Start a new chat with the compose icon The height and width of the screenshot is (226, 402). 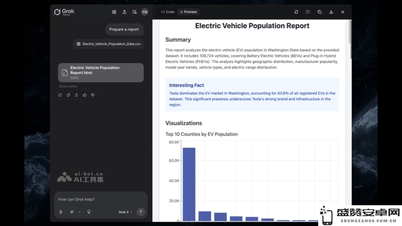[114, 12]
